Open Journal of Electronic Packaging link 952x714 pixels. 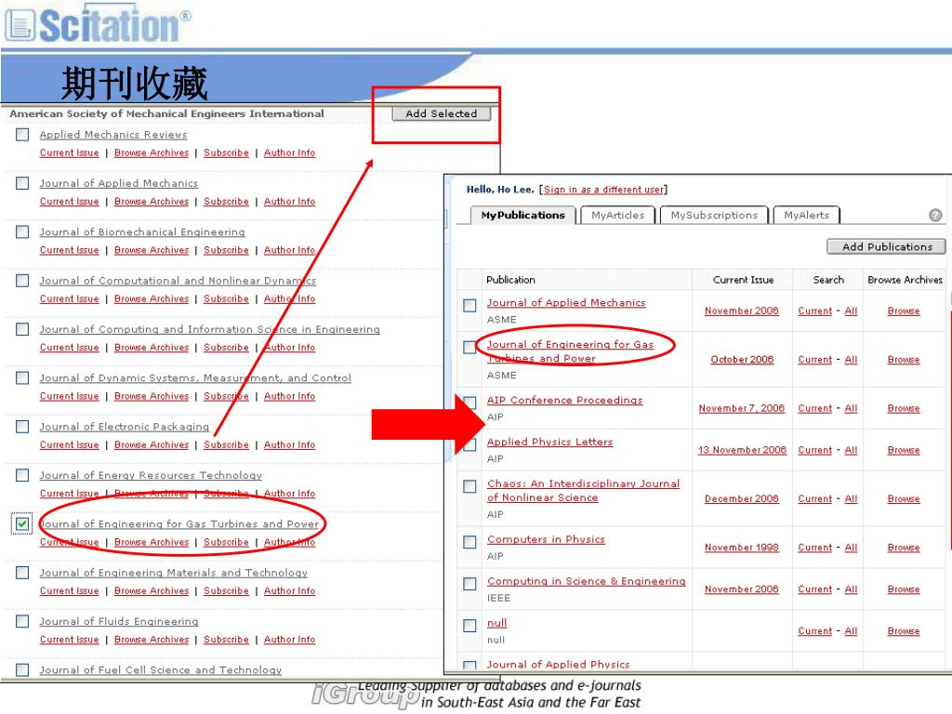(124, 427)
